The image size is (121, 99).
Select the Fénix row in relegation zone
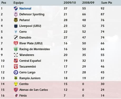tap(60, 96)
